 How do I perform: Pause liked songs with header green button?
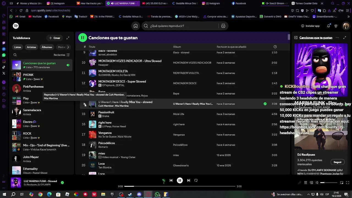click(x=82, y=38)
